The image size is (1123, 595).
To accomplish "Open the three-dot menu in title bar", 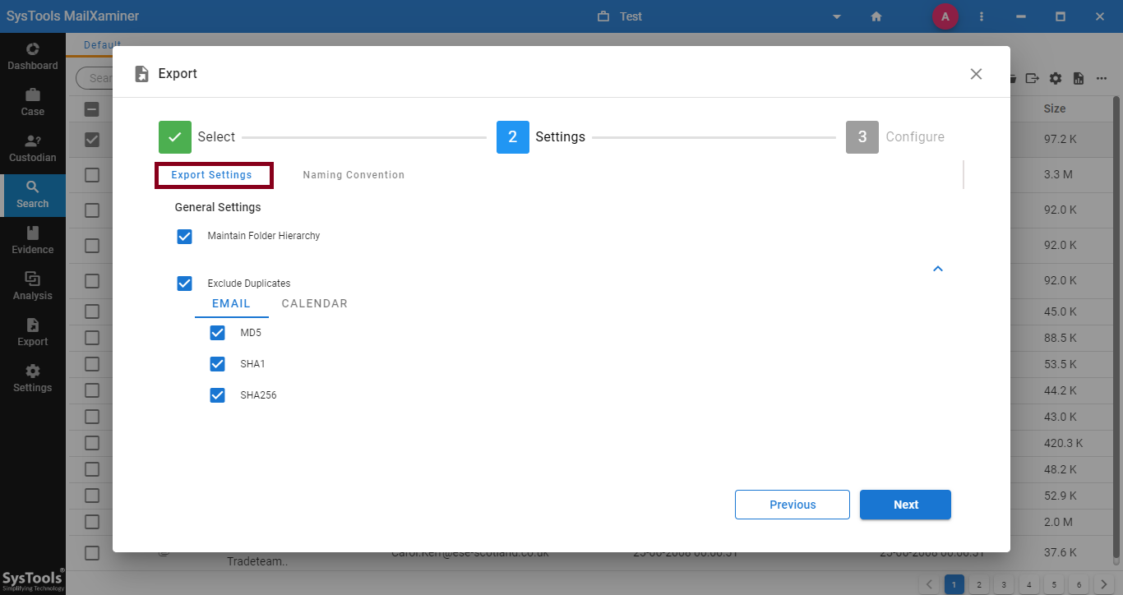I will [x=982, y=16].
